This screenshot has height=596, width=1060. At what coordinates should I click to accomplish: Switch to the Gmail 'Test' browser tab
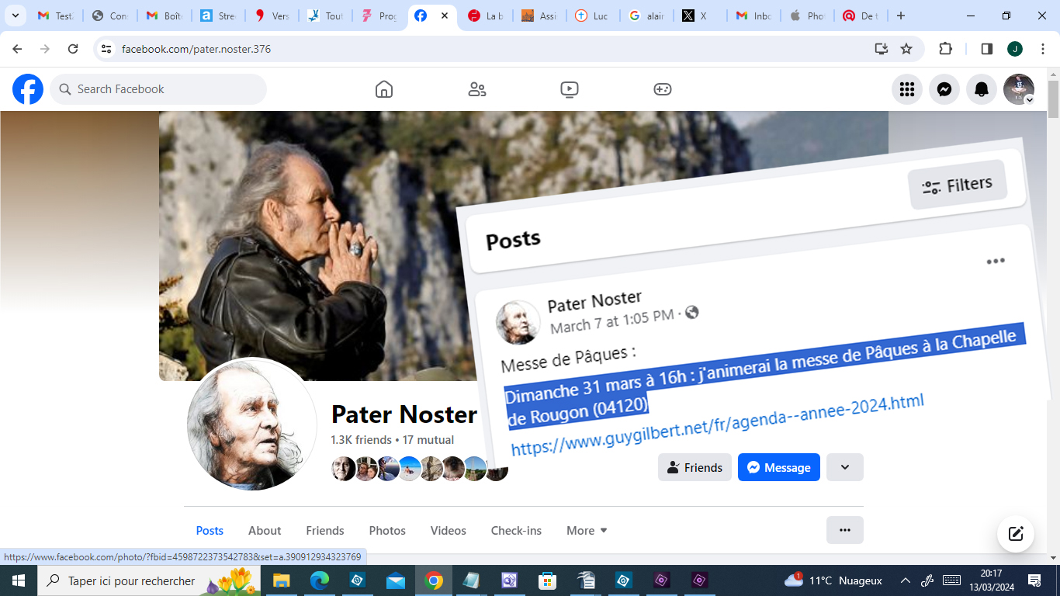pyautogui.click(x=55, y=16)
